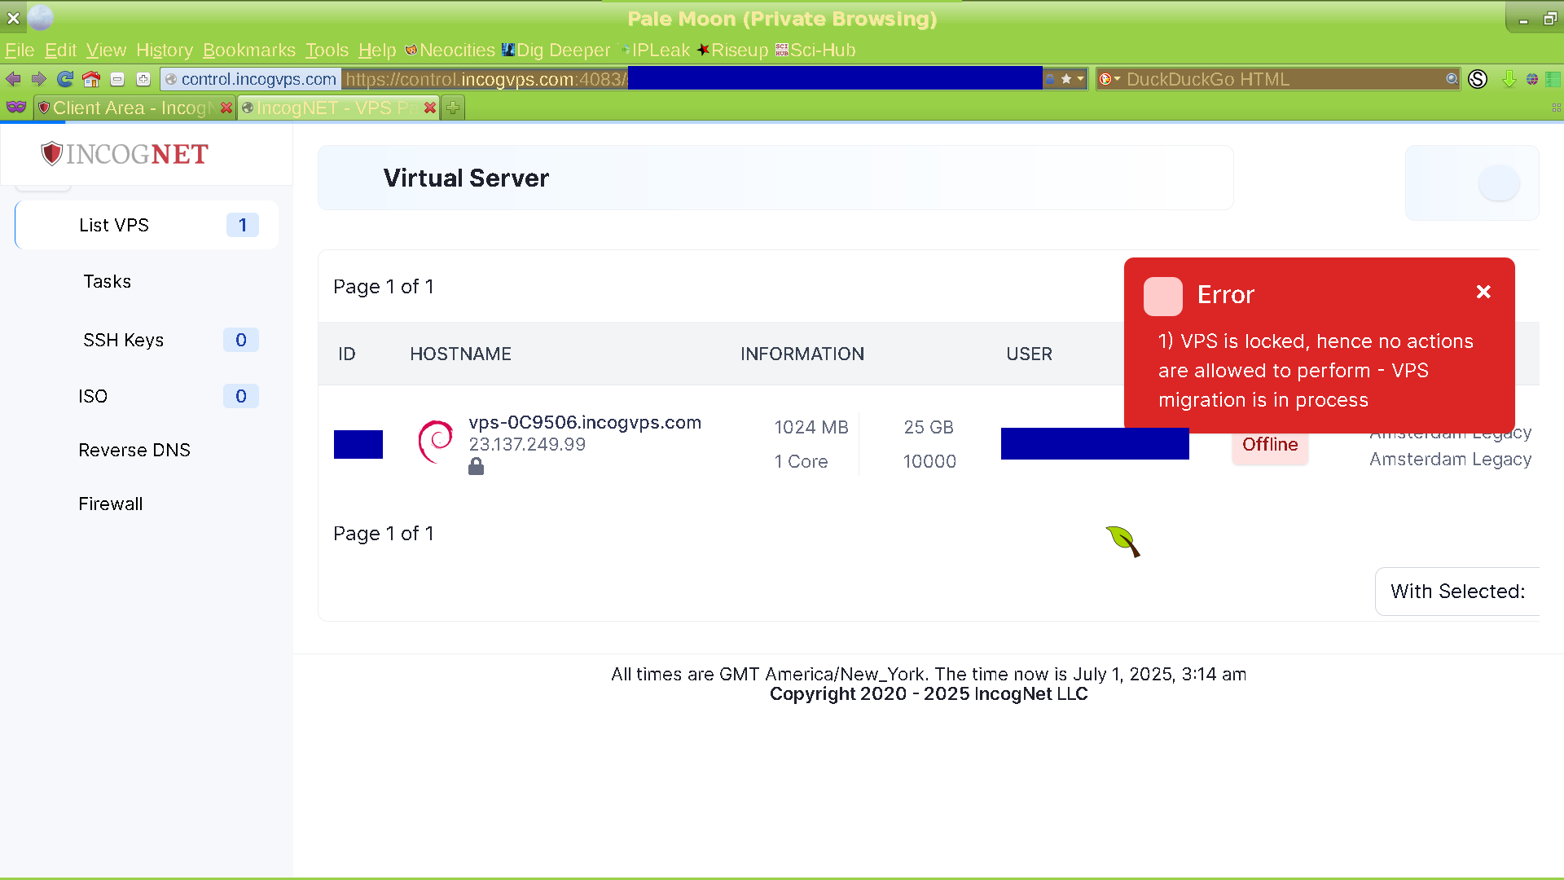Start a search with the magnifier icon

1451,79
